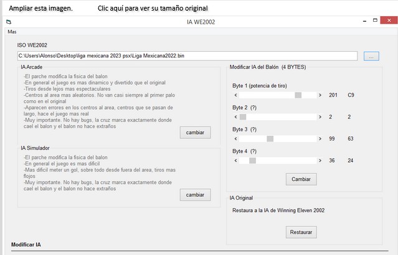Increase Byte 4 with right arrow
The width and height of the screenshot is (398, 255).
(320, 160)
